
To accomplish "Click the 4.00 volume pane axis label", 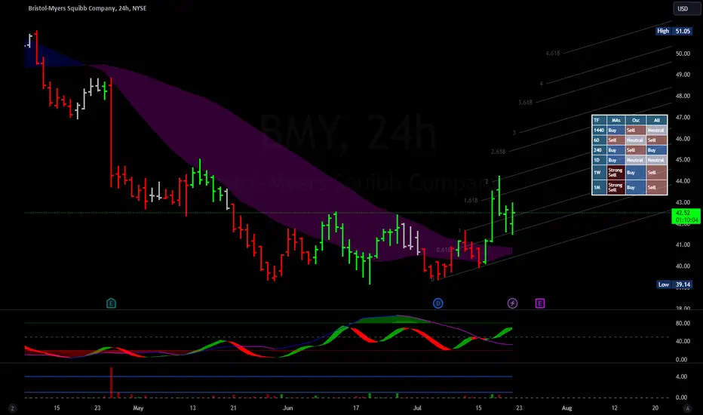I will [681, 377].
